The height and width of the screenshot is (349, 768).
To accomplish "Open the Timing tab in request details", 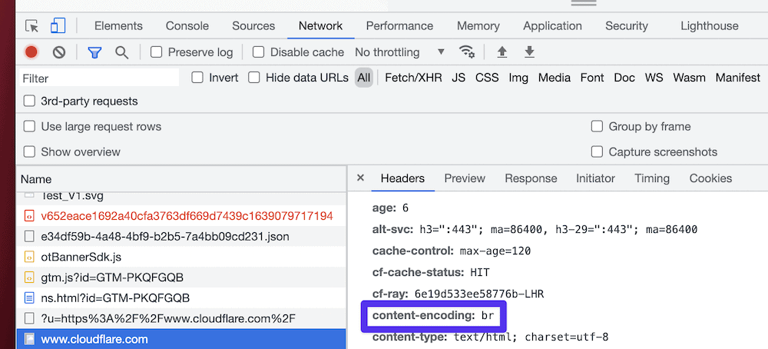I will click(651, 178).
